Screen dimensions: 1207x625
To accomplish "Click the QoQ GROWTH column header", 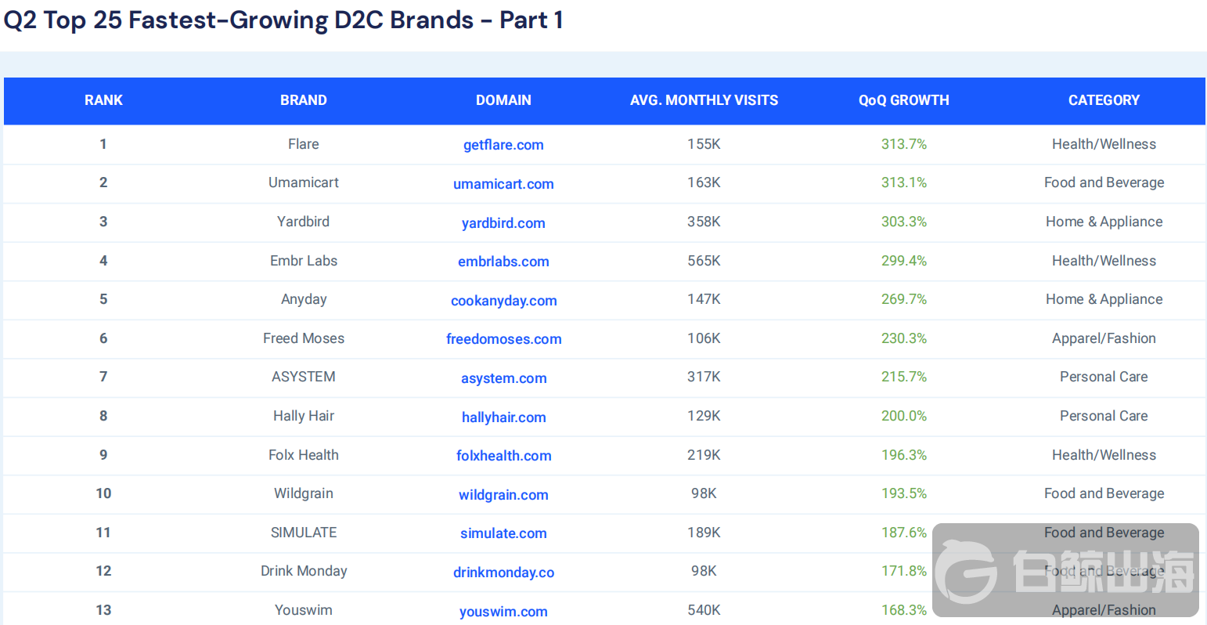I will [x=903, y=100].
